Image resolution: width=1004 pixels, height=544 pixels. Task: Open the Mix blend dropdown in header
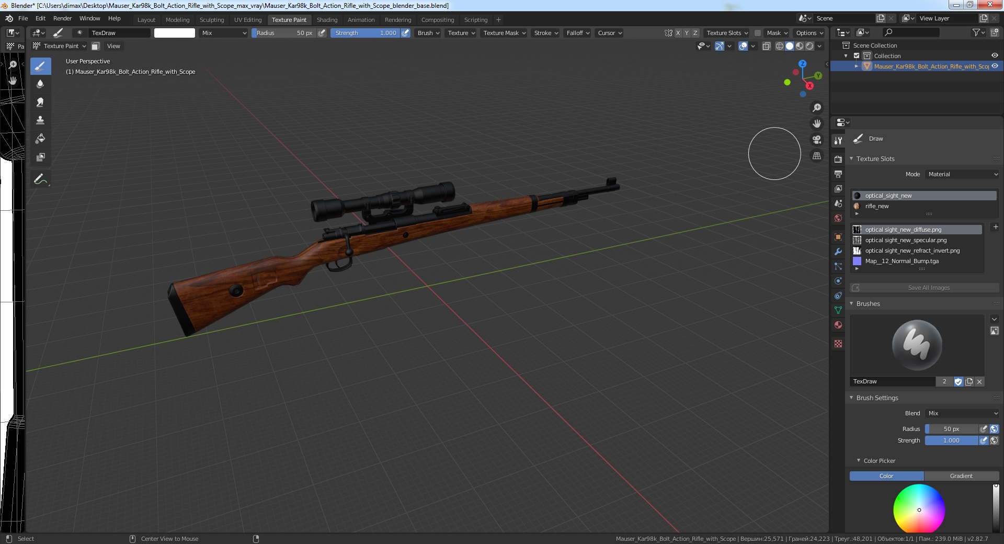(x=224, y=33)
